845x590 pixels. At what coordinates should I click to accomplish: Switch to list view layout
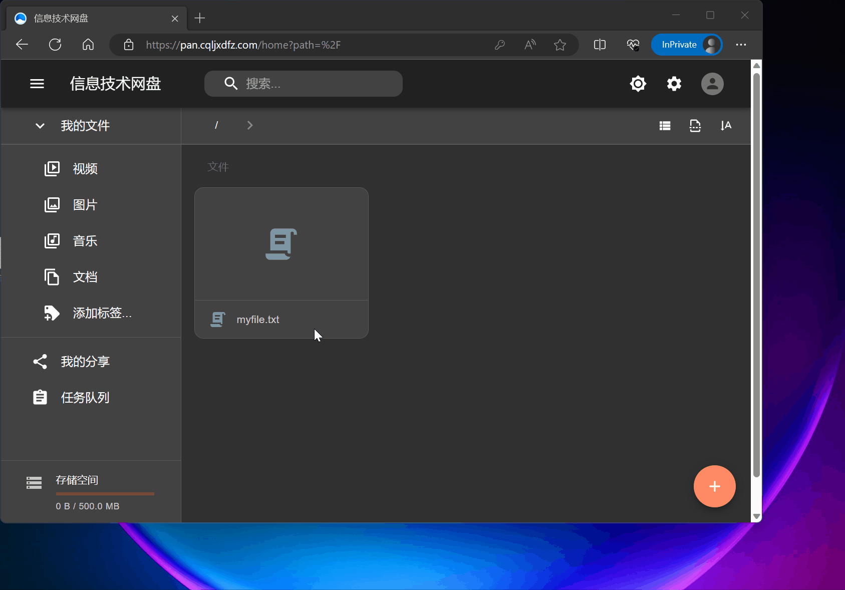pos(665,126)
